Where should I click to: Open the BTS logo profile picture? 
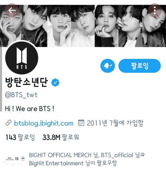tap(22, 57)
